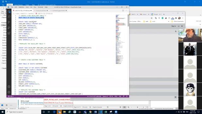Open Run menu in VS Code

pyautogui.click(x=35, y=7)
